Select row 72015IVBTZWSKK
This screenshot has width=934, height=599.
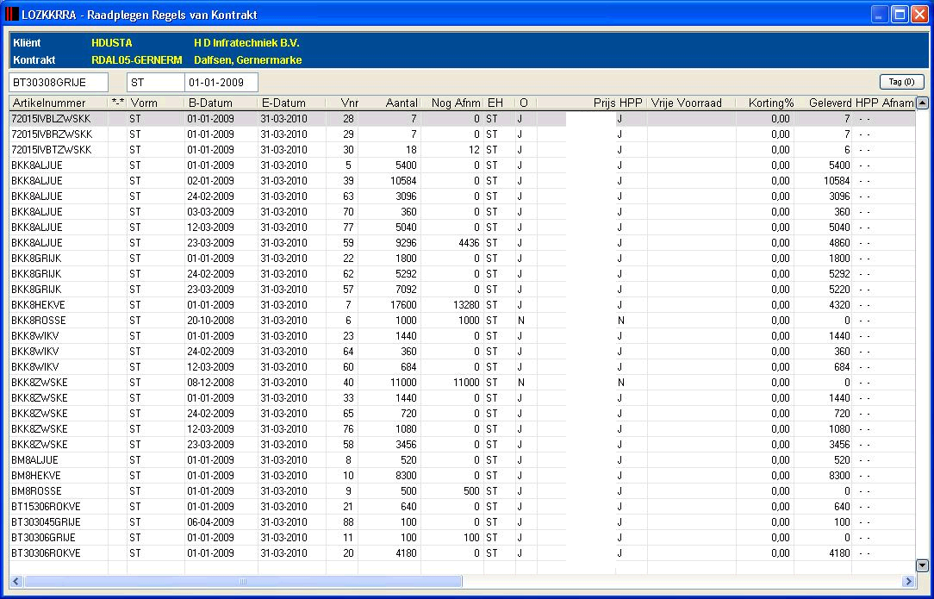462,150
